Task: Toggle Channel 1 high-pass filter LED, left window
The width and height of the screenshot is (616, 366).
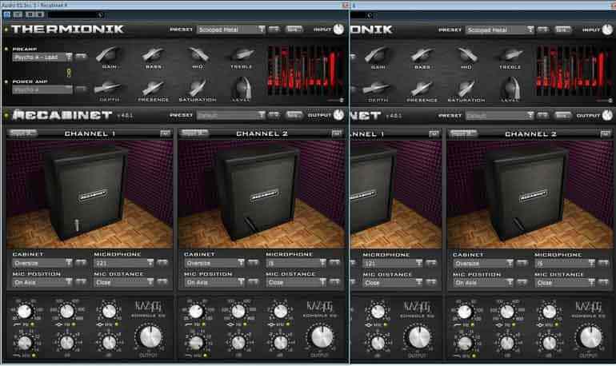Action: coord(32,324)
